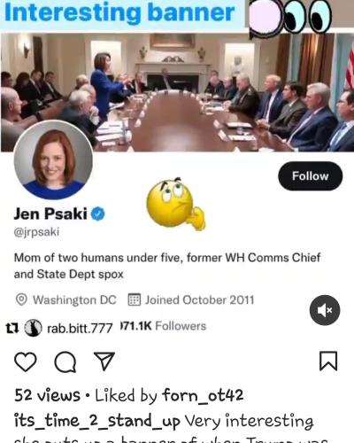
Task: Click the 52 views count
Action: [47, 395]
